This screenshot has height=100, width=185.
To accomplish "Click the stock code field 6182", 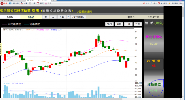I will [10, 17].
